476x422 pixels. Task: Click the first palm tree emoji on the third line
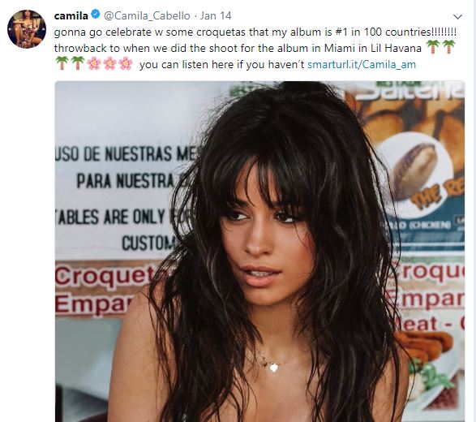click(x=62, y=63)
